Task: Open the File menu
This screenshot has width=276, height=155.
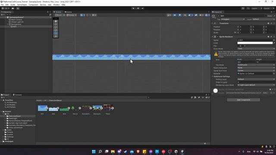Action: (x=2, y=5)
